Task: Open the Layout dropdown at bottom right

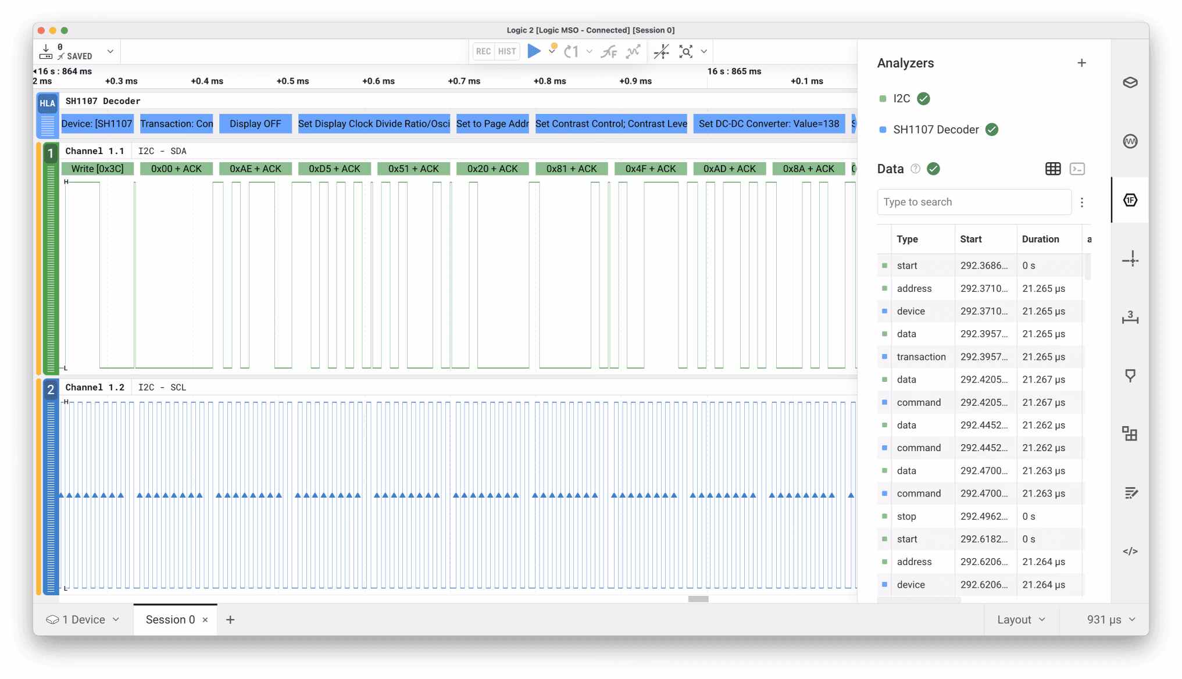Action: point(1021,619)
